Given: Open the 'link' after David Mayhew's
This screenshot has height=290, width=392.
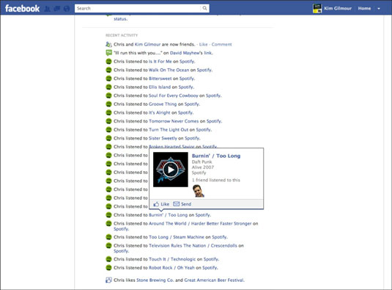Looking at the screenshot, I should point(208,53).
